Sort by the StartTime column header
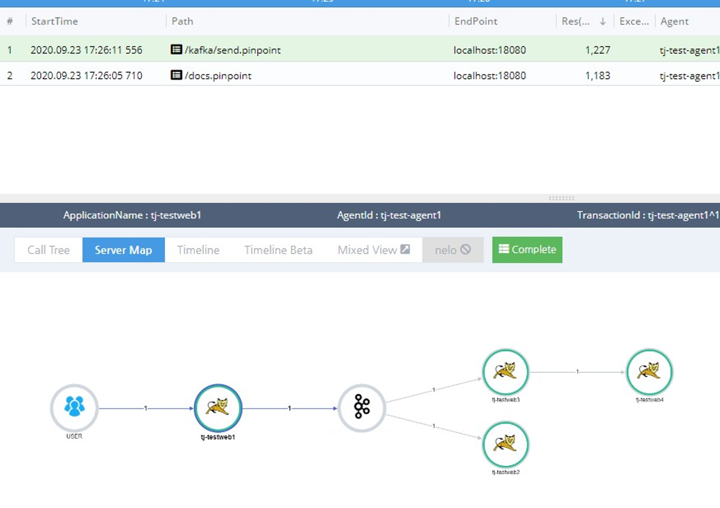 pos(54,21)
